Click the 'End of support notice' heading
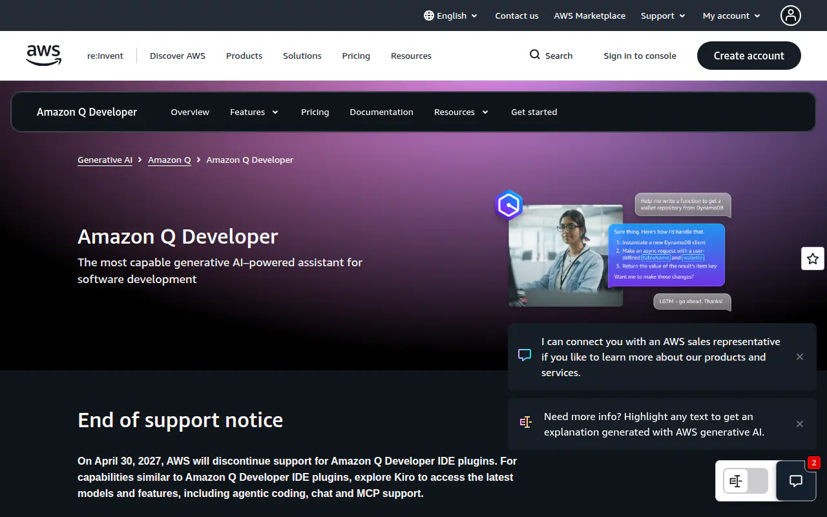This screenshot has width=827, height=517. 180,420
